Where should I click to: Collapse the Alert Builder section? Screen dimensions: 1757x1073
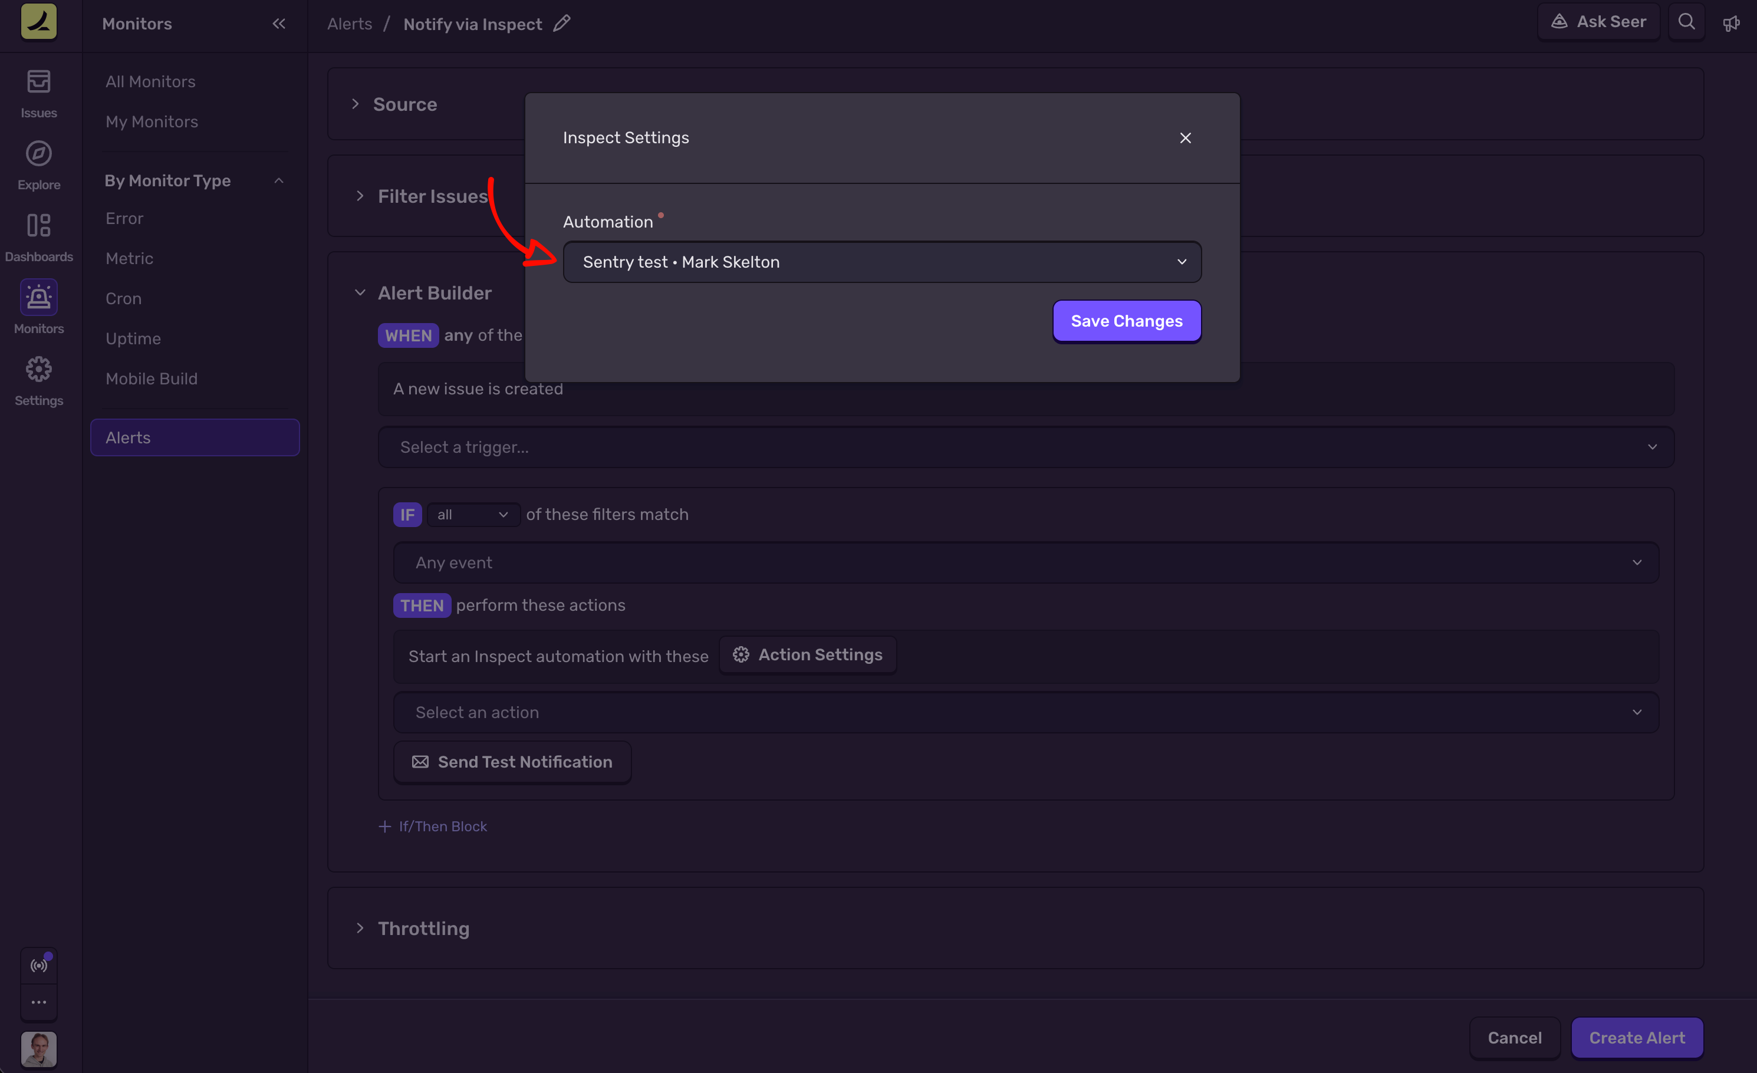[x=360, y=293]
